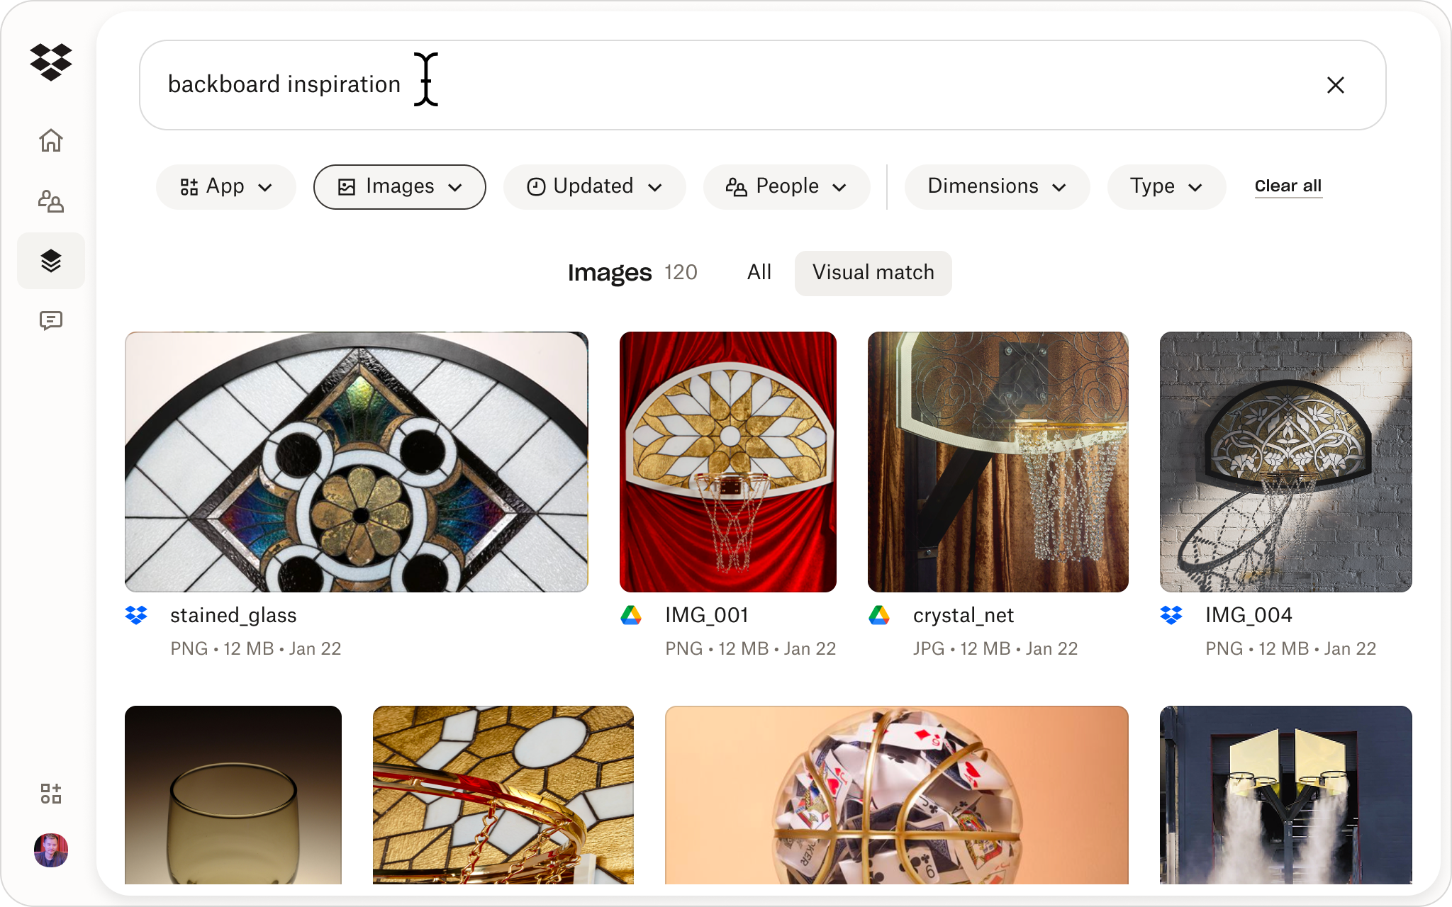Screen dimensions: 1452x907
Task: Expand the Type filter options
Action: click(1166, 186)
